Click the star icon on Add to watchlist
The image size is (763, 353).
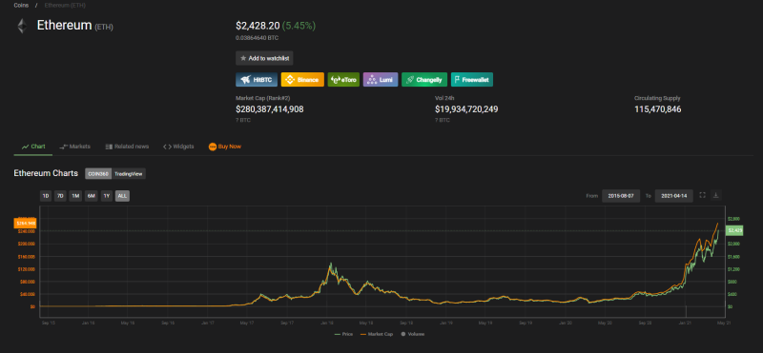243,58
